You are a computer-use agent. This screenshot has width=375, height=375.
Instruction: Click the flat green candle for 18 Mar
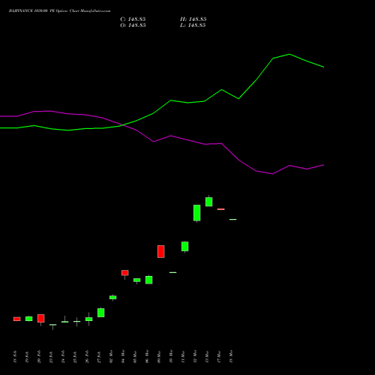click(233, 219)
